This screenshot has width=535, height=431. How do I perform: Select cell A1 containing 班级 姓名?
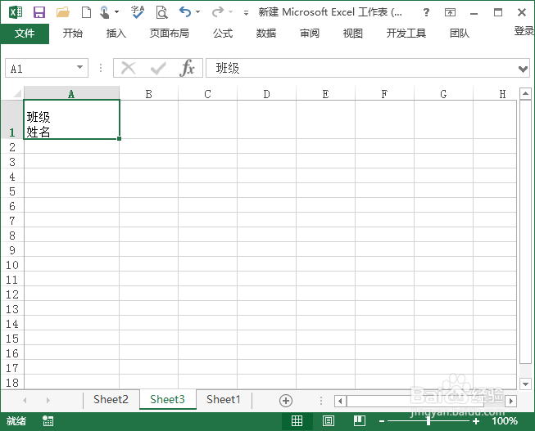pyautogui.click(x=71, y=119)
